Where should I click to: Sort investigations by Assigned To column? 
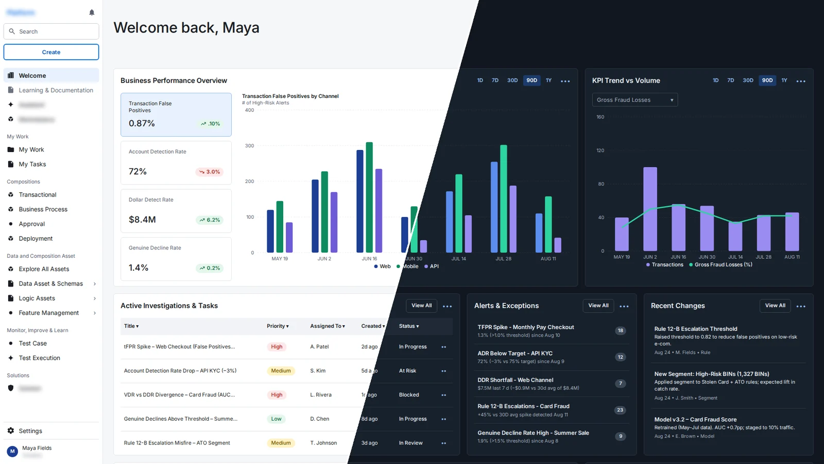point(328,326)
